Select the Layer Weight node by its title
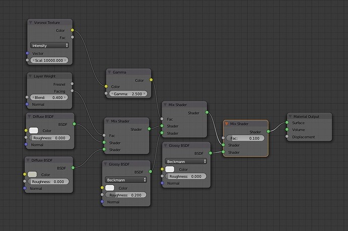 coord(44,76)
